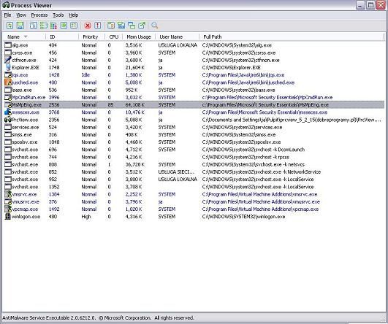Screen dimensions: 388x324
Task: Click the icon left of the red X
Action: [x=74, y=26]
